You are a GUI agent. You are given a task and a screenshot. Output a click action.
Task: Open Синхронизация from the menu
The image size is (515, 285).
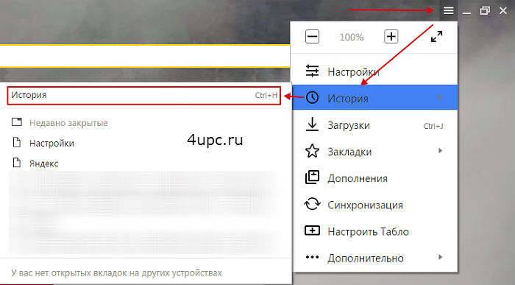click(374, 205)
